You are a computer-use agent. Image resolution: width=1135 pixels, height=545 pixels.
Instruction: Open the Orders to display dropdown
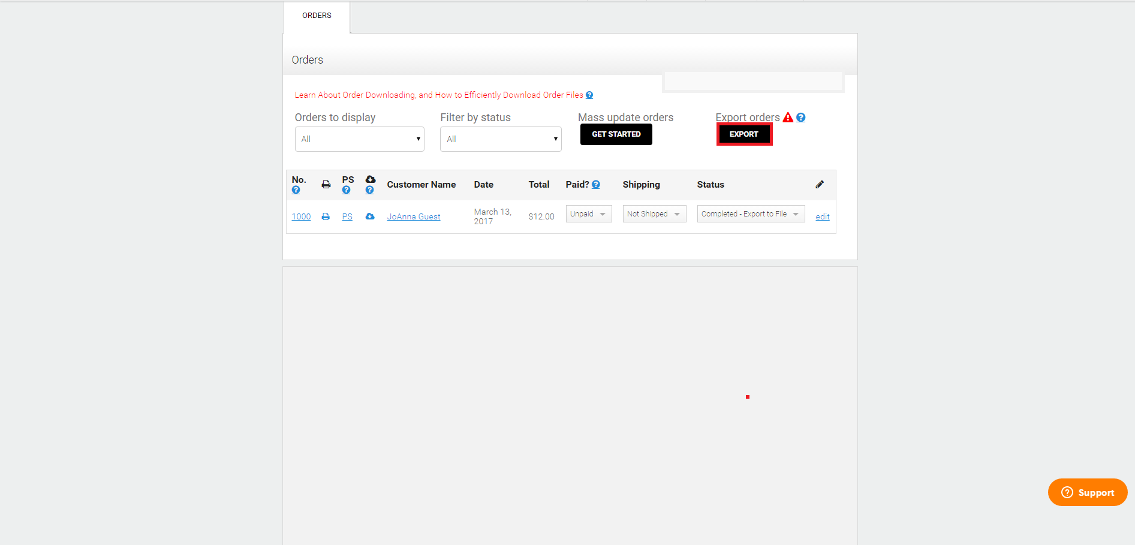click(360, 139)
